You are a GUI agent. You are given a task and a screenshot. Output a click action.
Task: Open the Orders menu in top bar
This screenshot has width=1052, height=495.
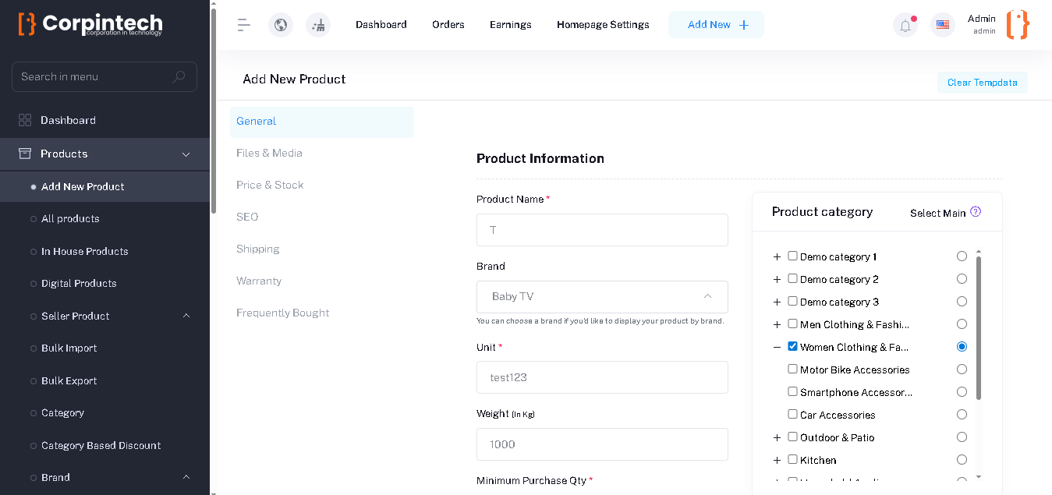coord(448,25)
